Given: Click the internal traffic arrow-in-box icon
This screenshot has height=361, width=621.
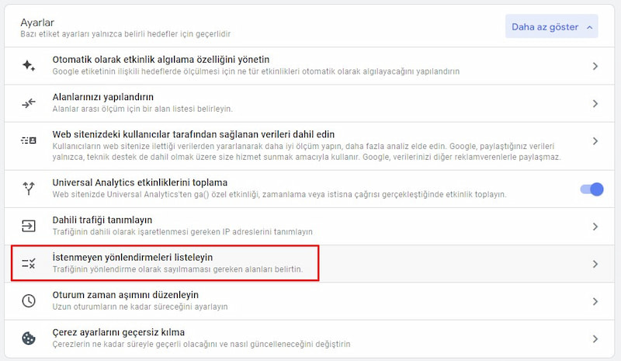Looking at the screenshot, I should pos(29,226).
